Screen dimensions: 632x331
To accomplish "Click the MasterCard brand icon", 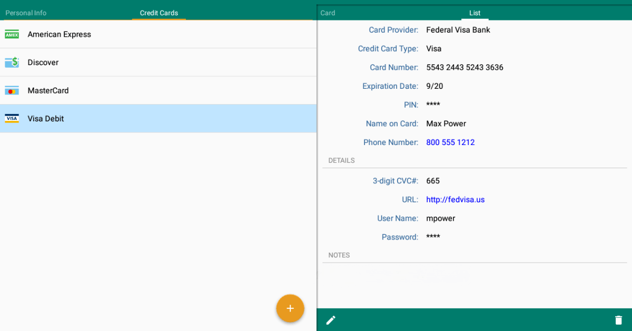I will coord(12,90).
